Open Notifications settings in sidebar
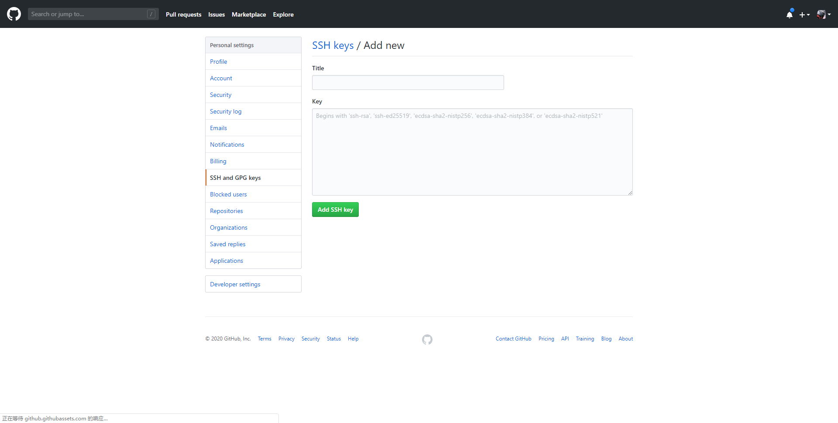Screen dimensions: 838x423 point(253,144)
